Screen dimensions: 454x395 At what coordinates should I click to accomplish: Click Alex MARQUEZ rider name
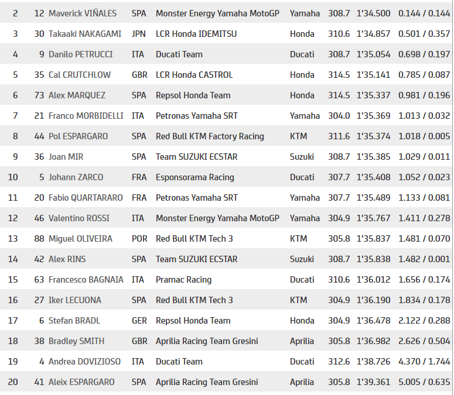pos(77,95)
